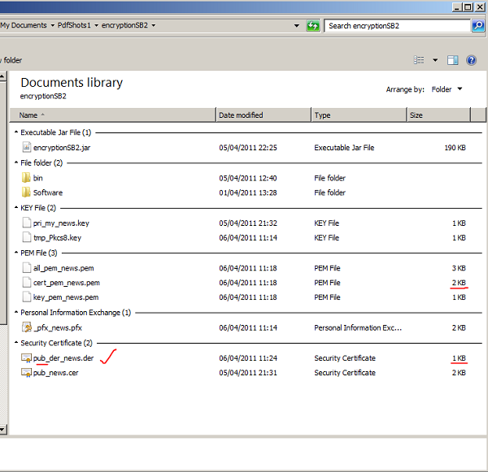488x472 pixels.
Task: Click the _pfx_news.pfx certificate icon
Action: pyautogui.click(x=27, y=327)
